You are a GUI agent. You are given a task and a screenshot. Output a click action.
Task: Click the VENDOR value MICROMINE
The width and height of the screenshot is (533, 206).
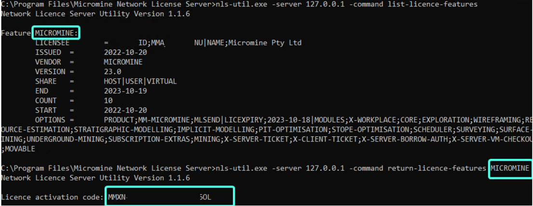point(123,62)
